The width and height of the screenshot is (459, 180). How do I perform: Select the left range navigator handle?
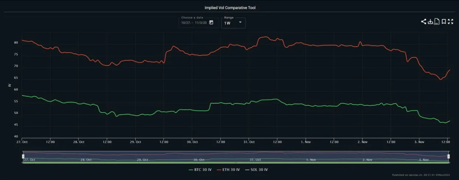point(23,156)
